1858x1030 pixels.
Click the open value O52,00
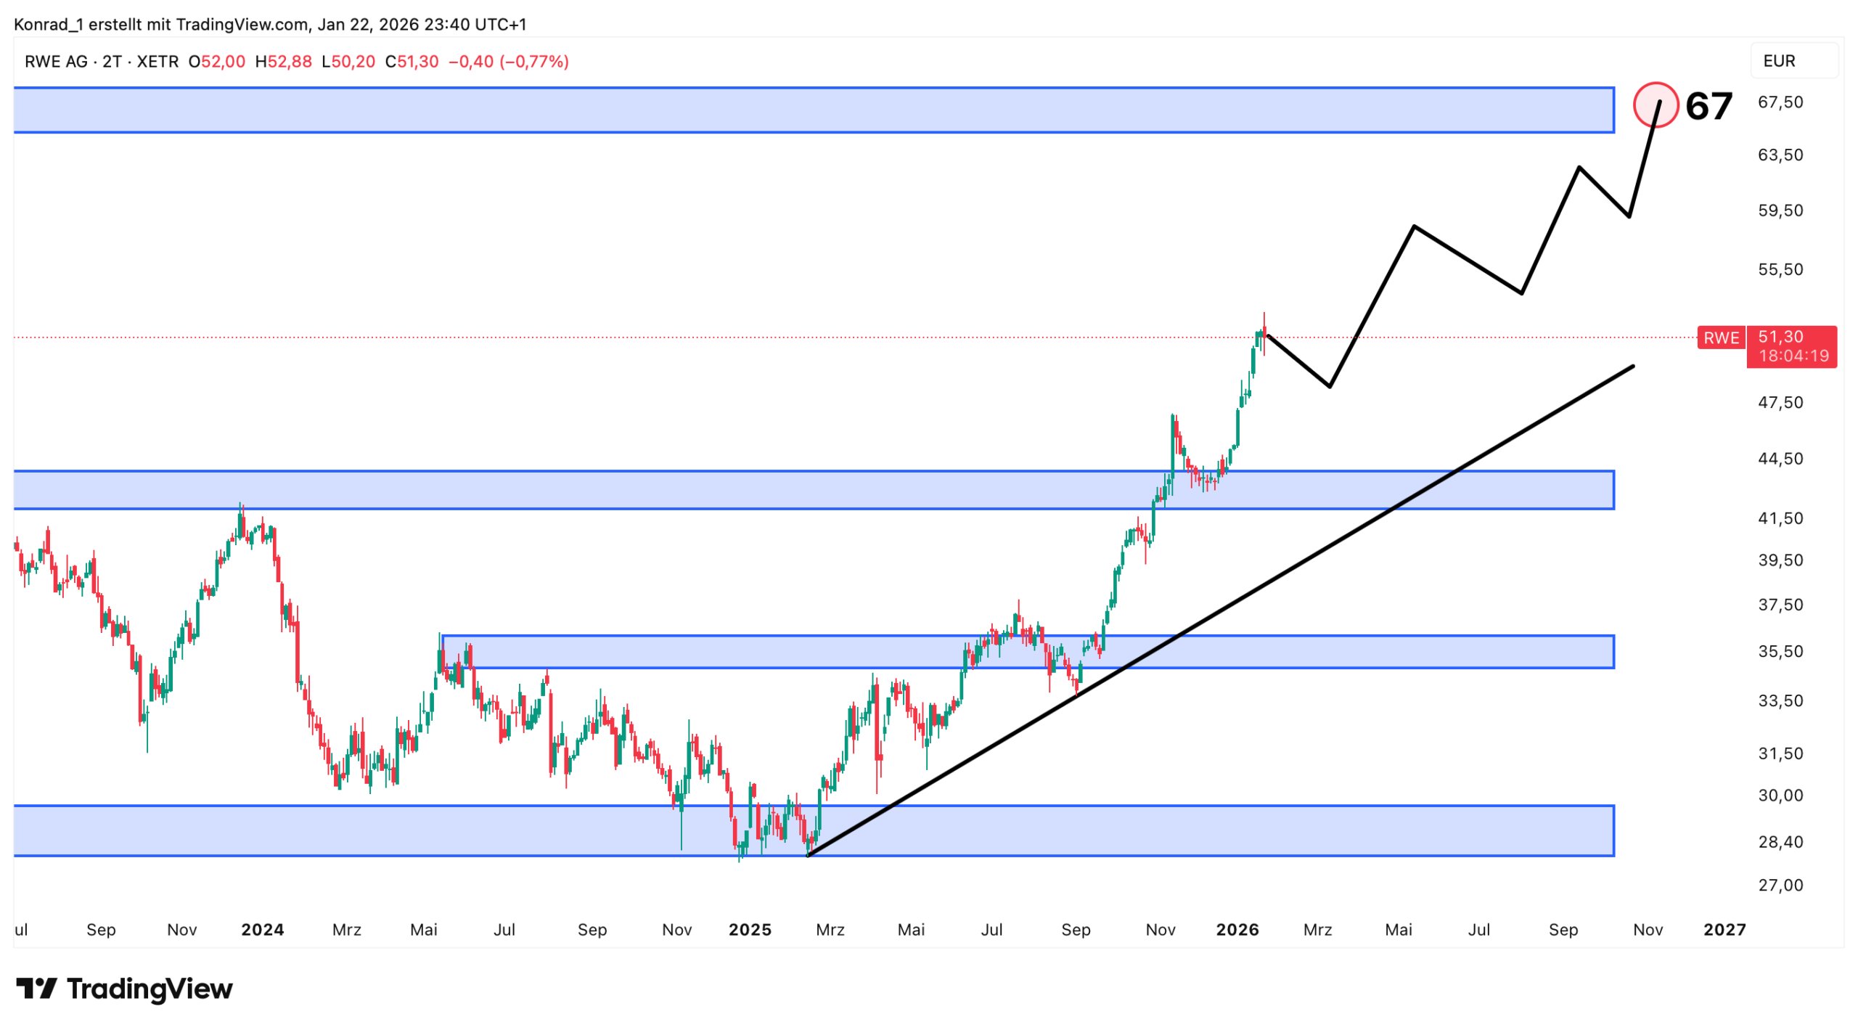[216, 62]
